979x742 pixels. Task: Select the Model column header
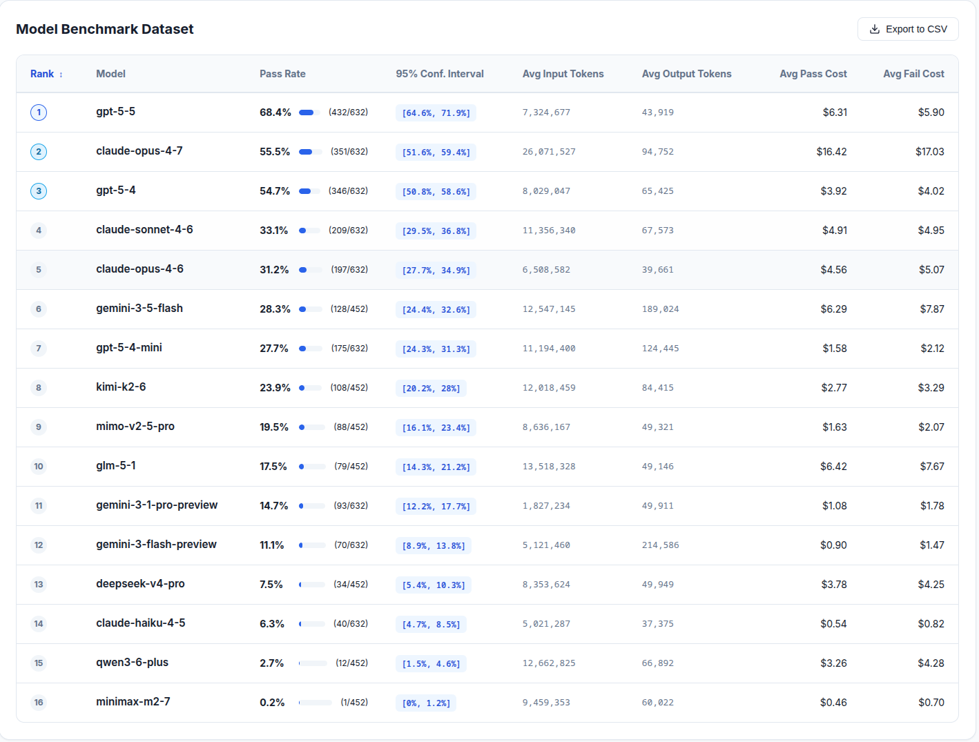(110, 74)
